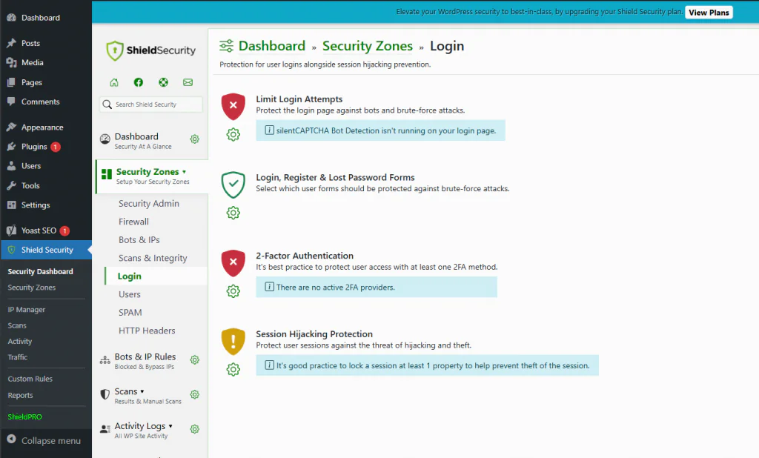Expand the Activity Logs submenu arrow
759x458 pixels.
[170, 426]
